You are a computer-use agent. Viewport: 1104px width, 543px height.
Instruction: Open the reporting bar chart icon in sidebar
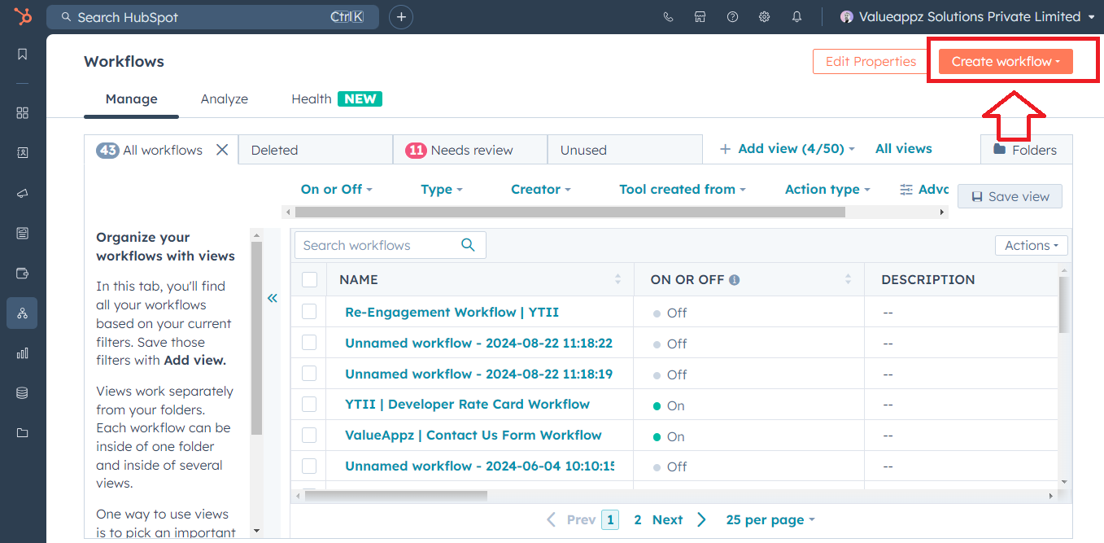22,353
